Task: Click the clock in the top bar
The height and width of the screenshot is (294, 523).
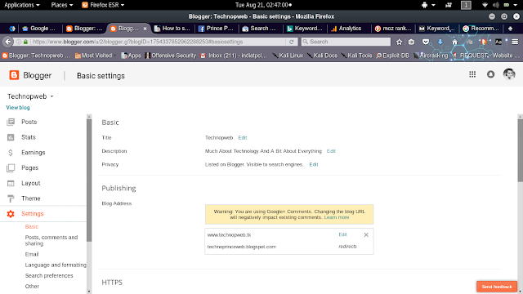Action: pos(263,5)
